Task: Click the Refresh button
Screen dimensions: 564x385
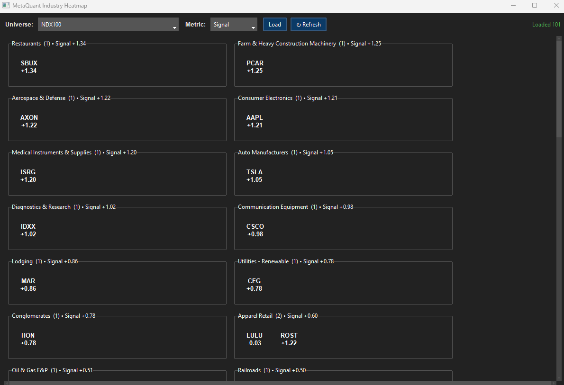Action: 308,25
